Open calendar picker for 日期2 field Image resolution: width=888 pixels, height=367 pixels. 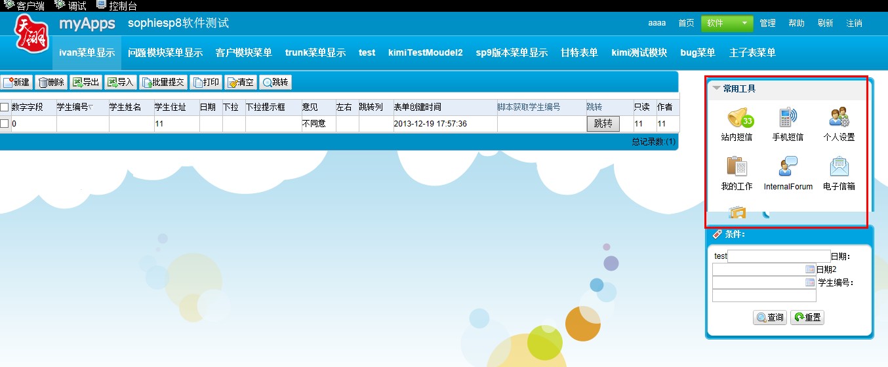pyautogui.click(x=810, y=282)
